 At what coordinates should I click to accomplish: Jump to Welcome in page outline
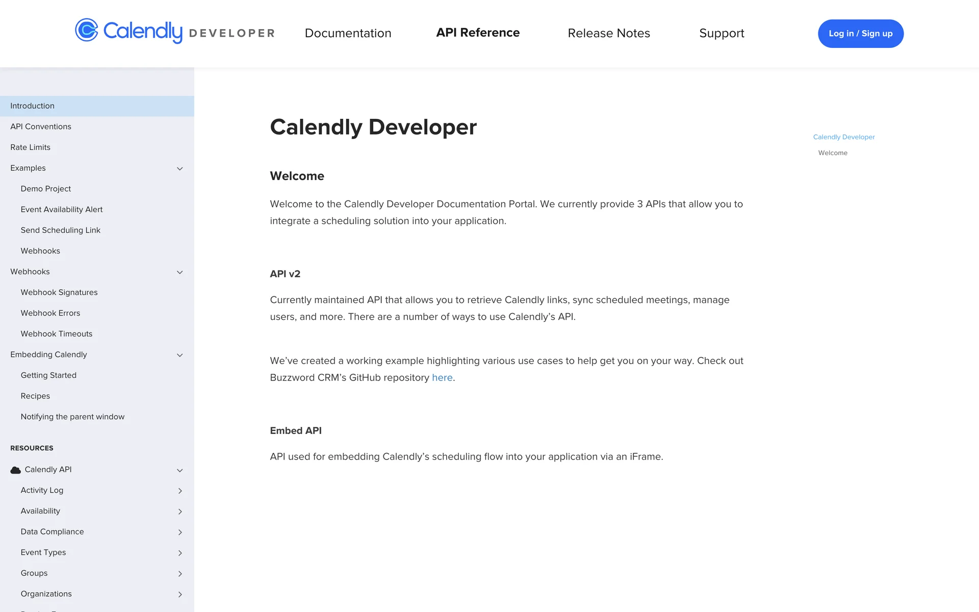point(833,153)
